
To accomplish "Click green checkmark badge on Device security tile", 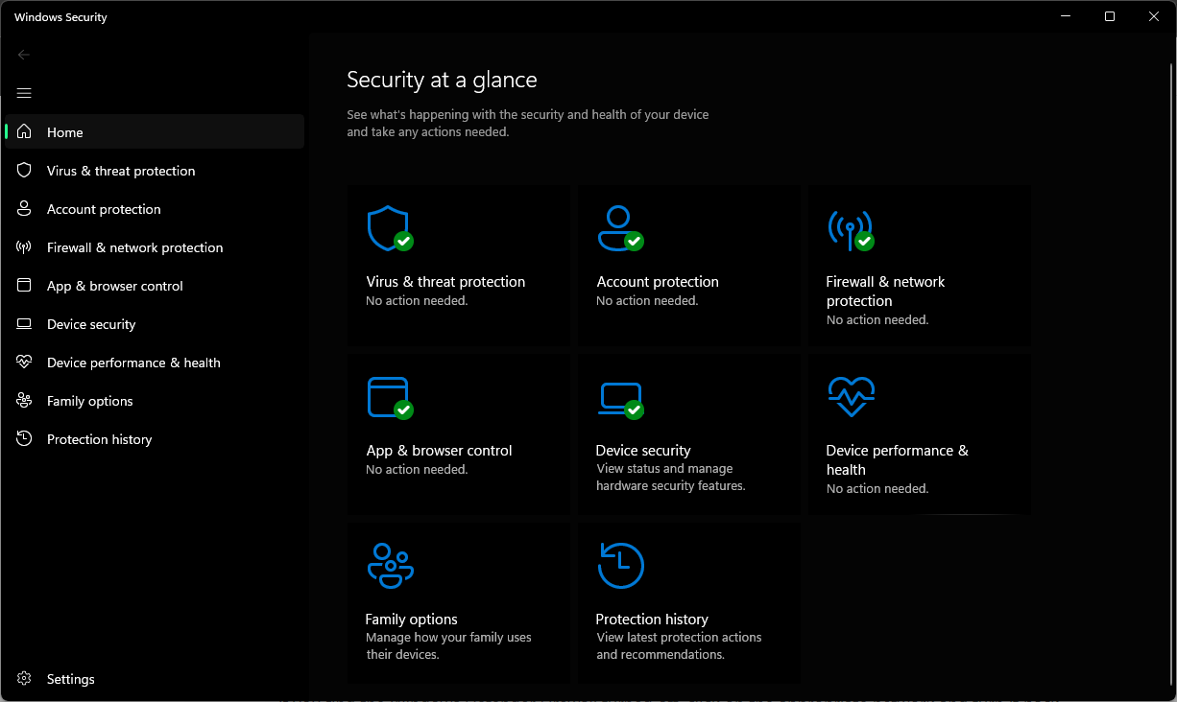I will [x=634, y=409].
